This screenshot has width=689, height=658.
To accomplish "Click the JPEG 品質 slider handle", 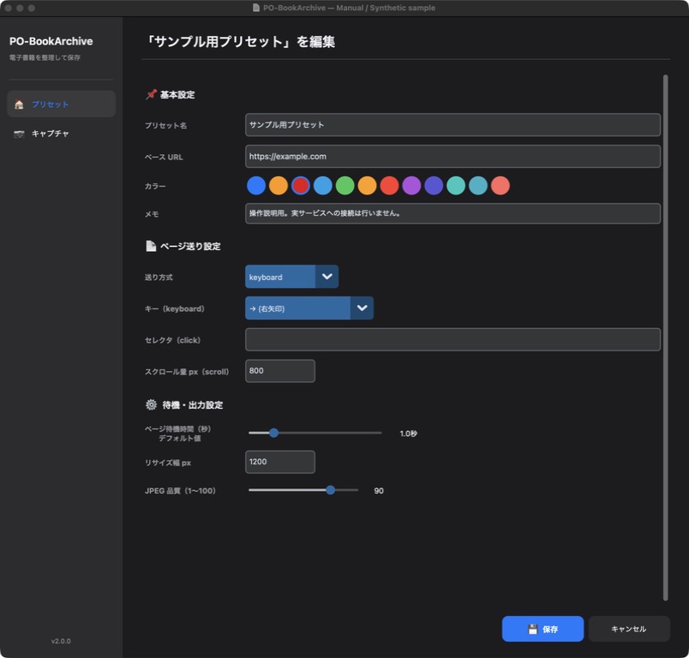I will click(331, 490).
